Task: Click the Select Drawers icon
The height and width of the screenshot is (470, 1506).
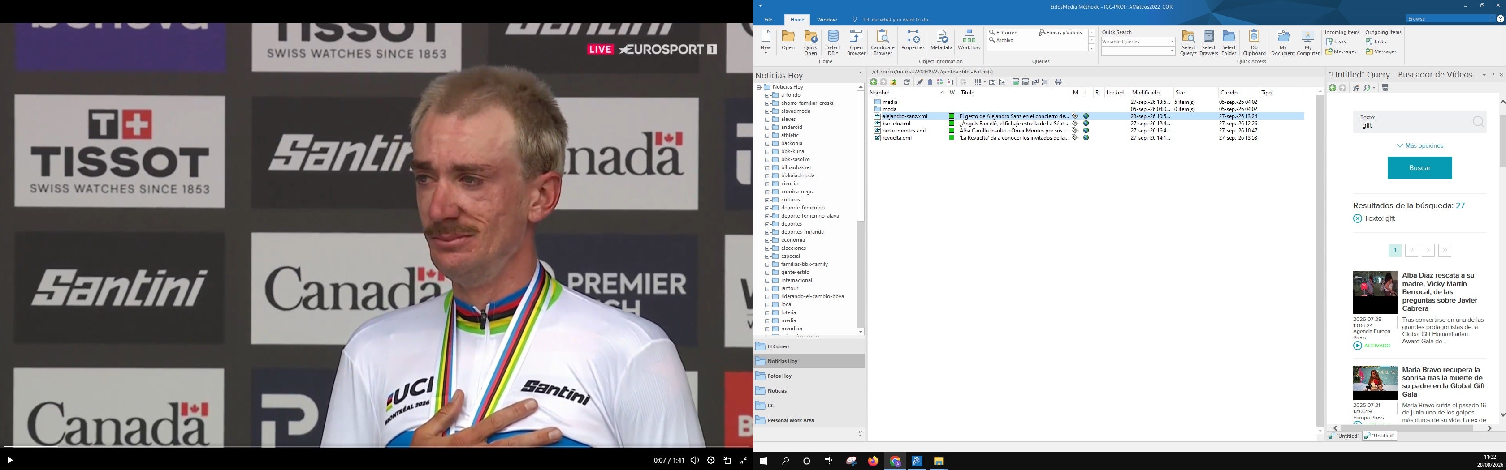Action: (1208, 43)
